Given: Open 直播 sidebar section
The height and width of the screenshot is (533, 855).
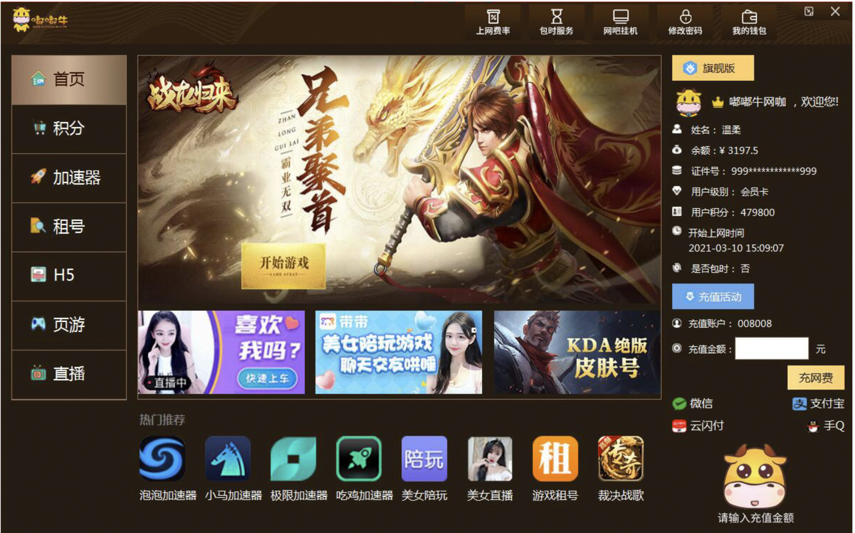Looking at the screenshot, I should pyautogui.click(x=69, y=374).
